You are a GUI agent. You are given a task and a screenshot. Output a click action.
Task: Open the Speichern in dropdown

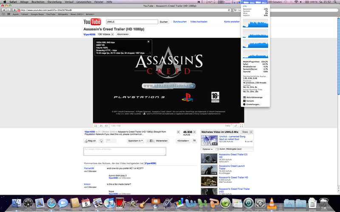point(136,141)
